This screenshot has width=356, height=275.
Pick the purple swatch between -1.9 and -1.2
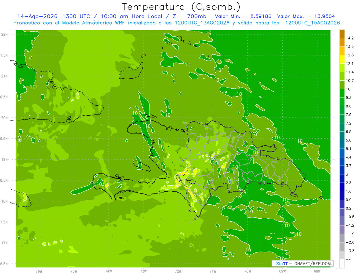click(342, 230)
